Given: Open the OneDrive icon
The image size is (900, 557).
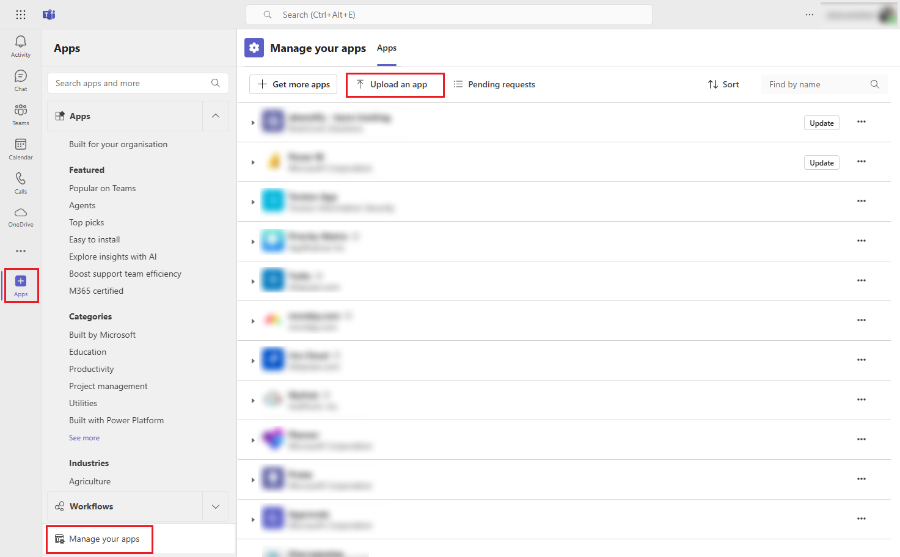Looking at the screenshot, I should [20, 215].
